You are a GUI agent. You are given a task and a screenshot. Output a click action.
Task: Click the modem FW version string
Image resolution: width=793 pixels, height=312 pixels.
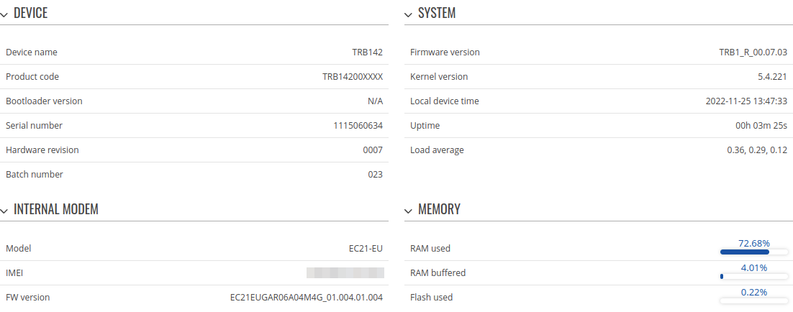tap(306, 297)
